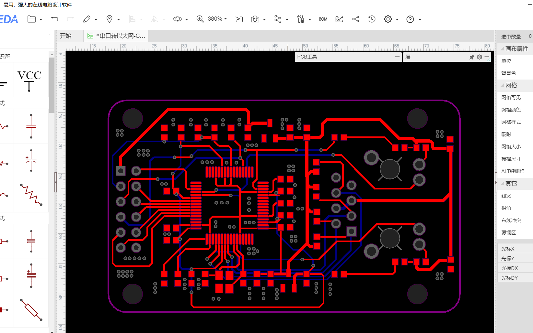Click the 线宽 property label
The height and width of the screenshot is (333, 533).
(506, 196)
